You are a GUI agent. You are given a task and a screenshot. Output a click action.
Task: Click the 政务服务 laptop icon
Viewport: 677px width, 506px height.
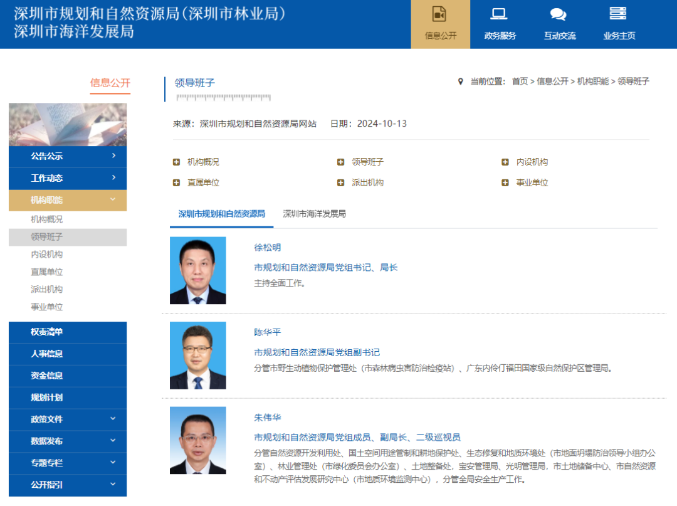(499, 14)
